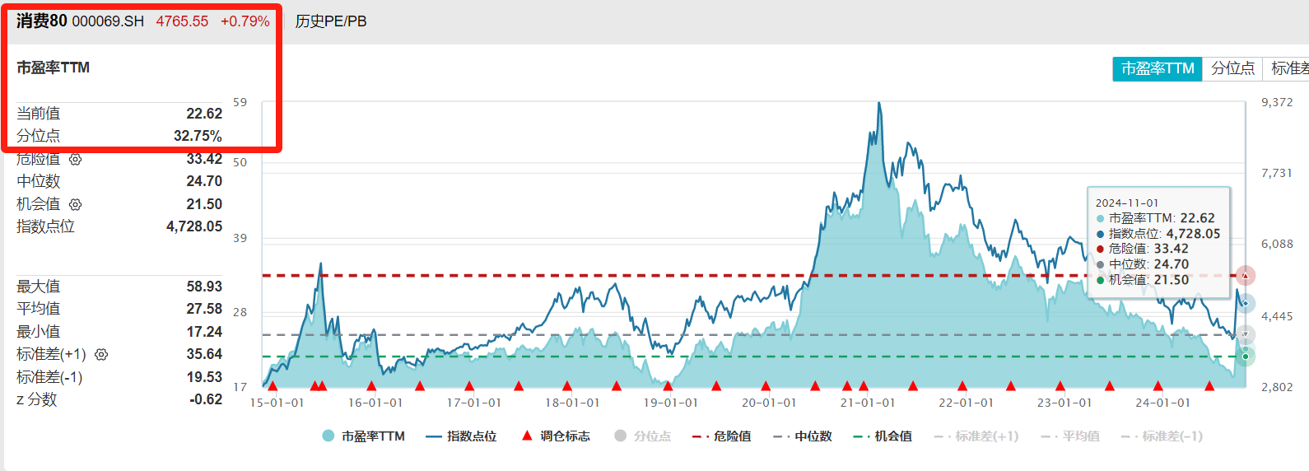The height and width of the screenshot is (471, 1309).
Task: Show 标准差(+1) line via legend
Action: (976, 436)
